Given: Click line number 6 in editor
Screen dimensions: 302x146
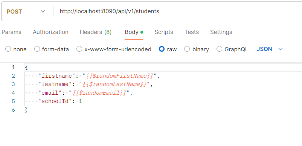Looking at the screenshot, I should pyautogui.click(x=13, y=110).
